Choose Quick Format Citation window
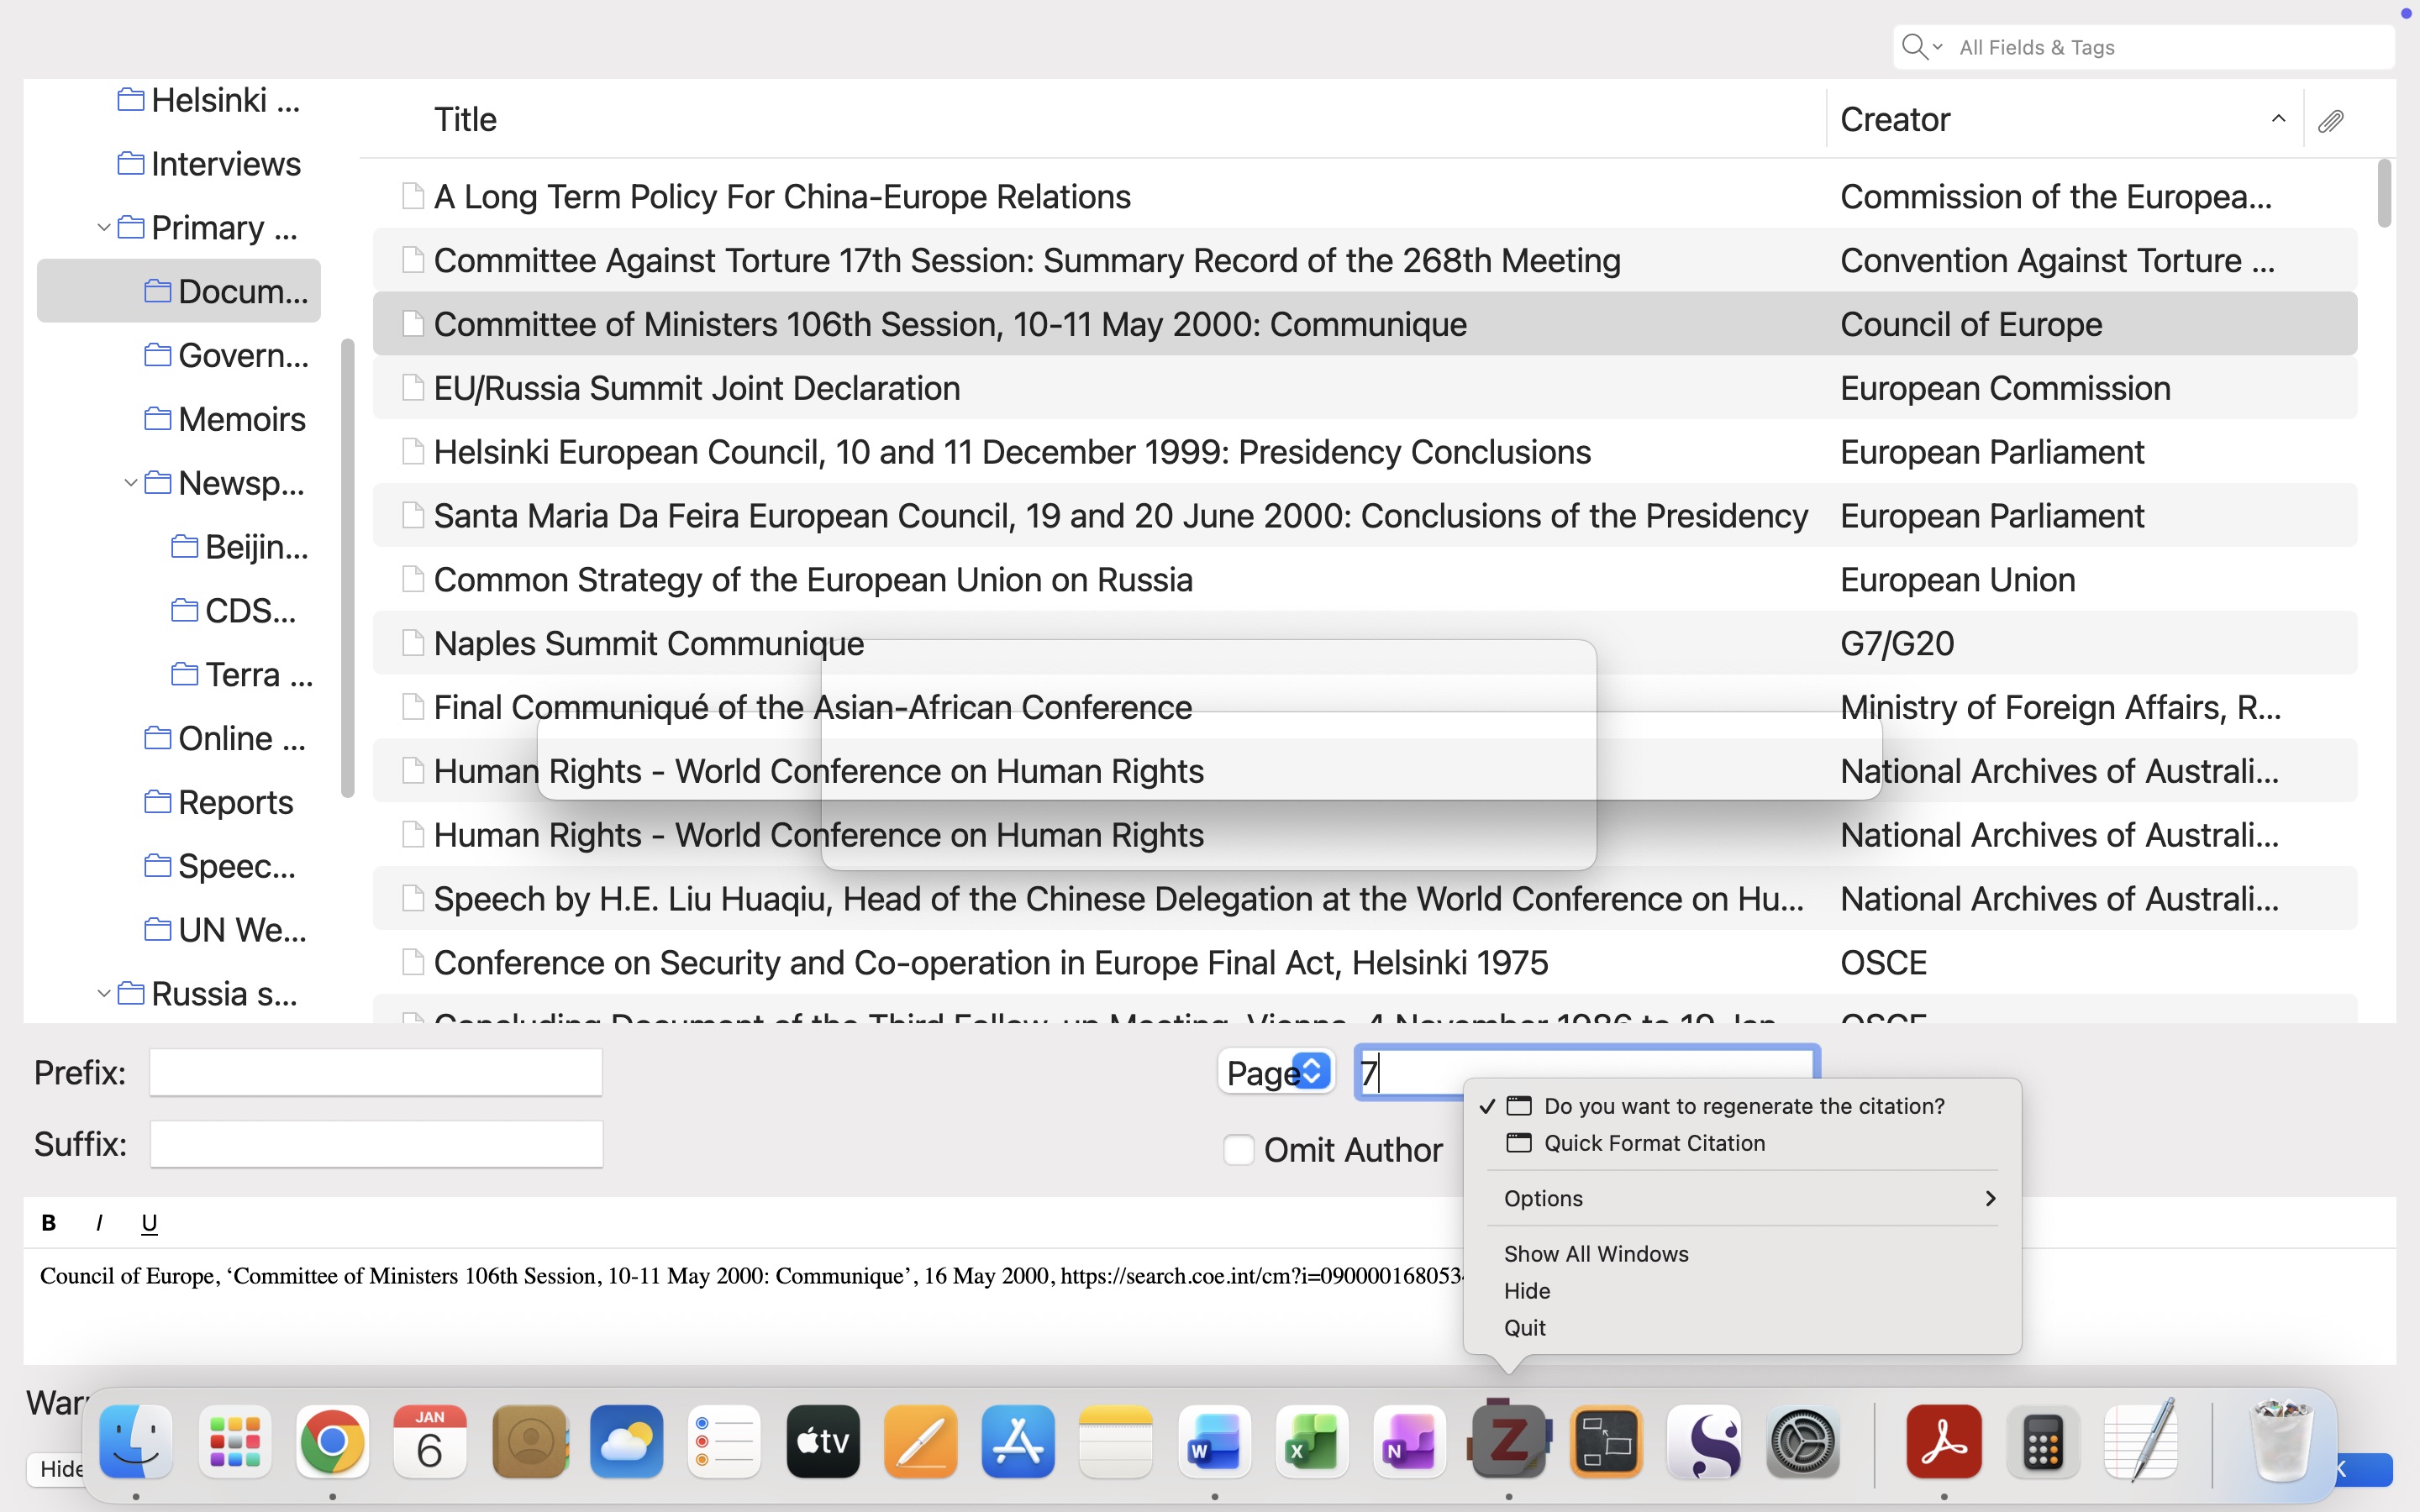Screen dimensions: 2420x1512 tap(1654, 1143)
